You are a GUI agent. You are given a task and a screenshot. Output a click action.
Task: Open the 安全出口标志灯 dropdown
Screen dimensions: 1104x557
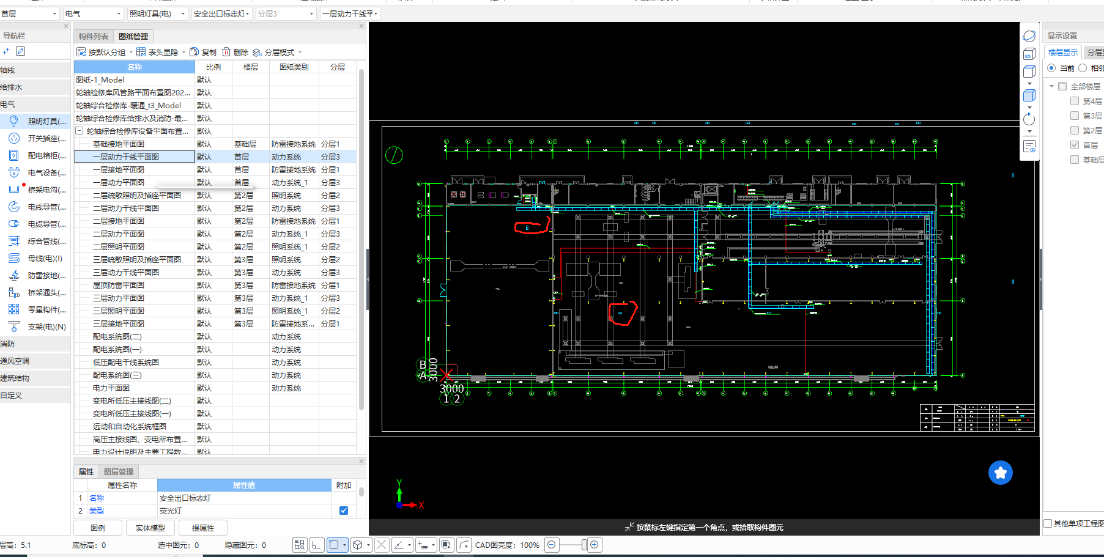click(x=221, y=13)
